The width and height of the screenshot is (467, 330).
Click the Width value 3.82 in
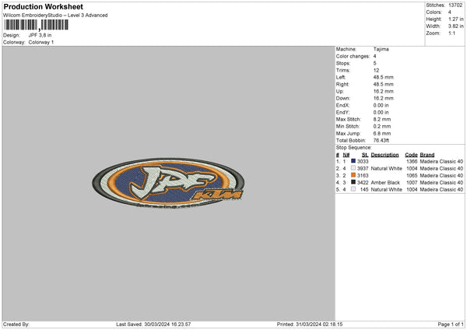456,26
